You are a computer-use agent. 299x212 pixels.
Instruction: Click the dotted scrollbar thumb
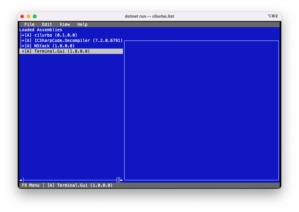click(119, 180)
